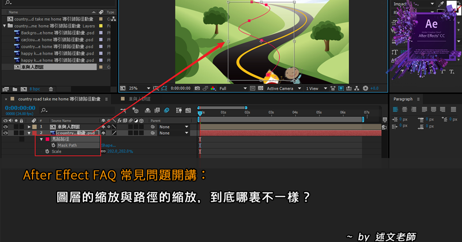Delete selected item with the trash icon
This screenshot has height=242, width=462.
[51, 89]
